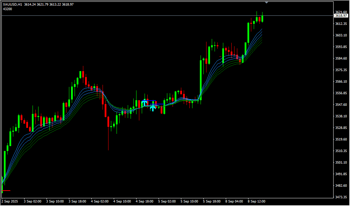350x206 pixels.
Task: Click the 8 Sep 12:00 time axis label
Action: click(257, 201)
